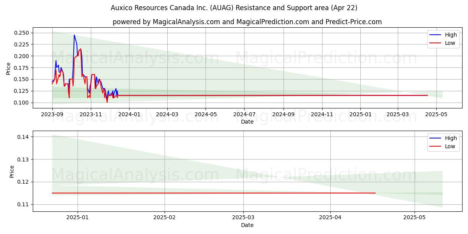Click the 0.200 tick label on top chart
Image resolution: width=468 pixels, height=234 pixels.
pyautogui.click(x=21, y=56)
